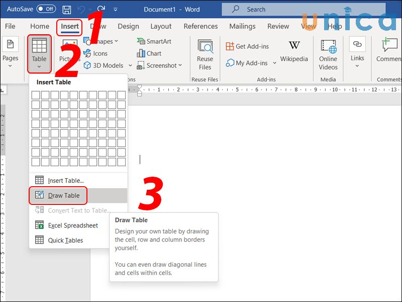Click the Links chain icon

(x=357, y=44)
